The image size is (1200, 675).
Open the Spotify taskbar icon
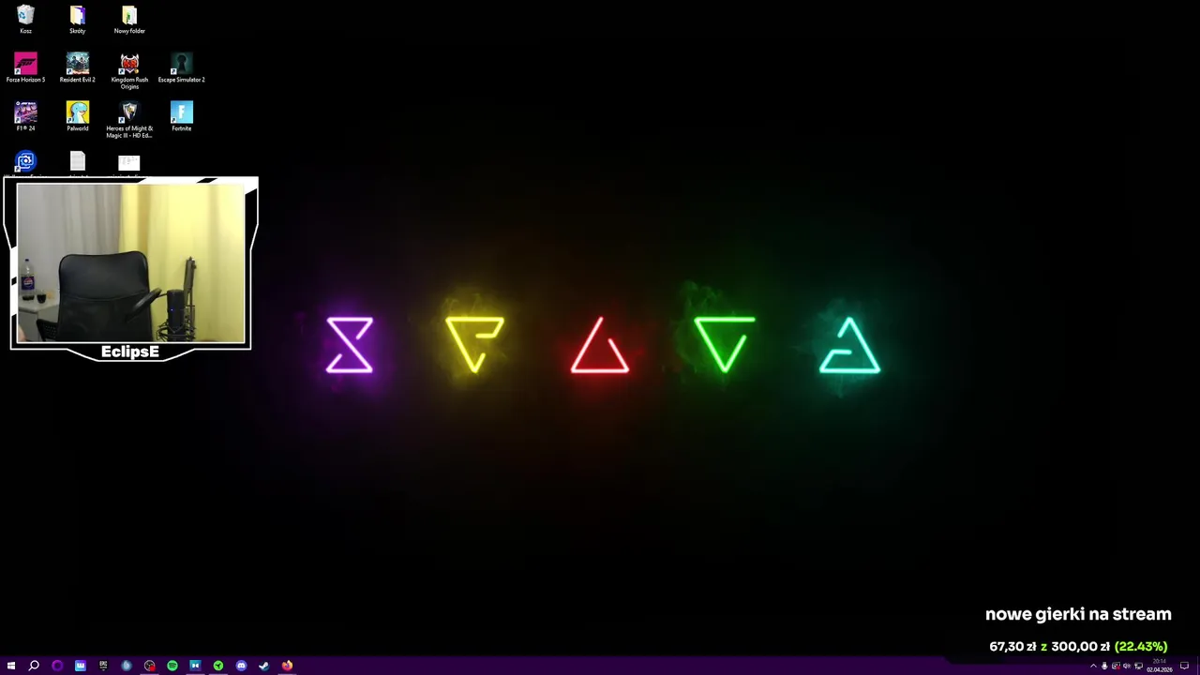(x=172, y=666)
